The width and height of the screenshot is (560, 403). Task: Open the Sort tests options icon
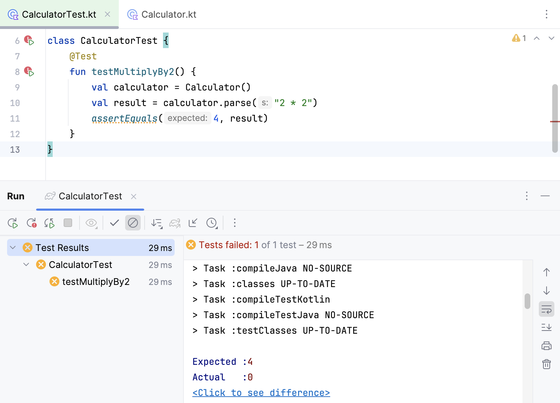pos(157,223)
